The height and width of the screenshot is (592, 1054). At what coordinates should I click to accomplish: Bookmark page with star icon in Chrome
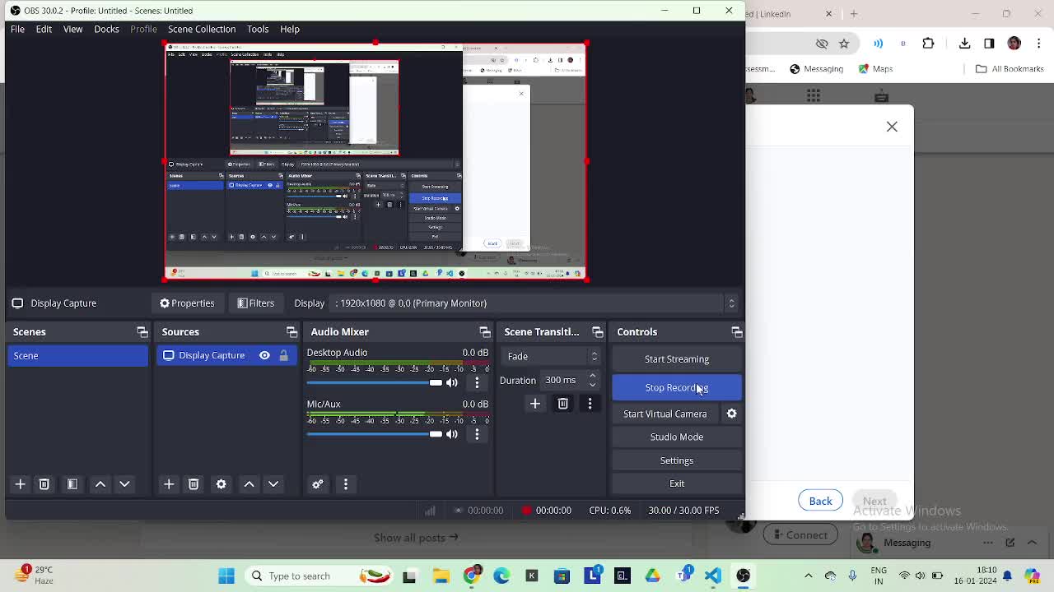pyautogui.click(x=844, y=44)
